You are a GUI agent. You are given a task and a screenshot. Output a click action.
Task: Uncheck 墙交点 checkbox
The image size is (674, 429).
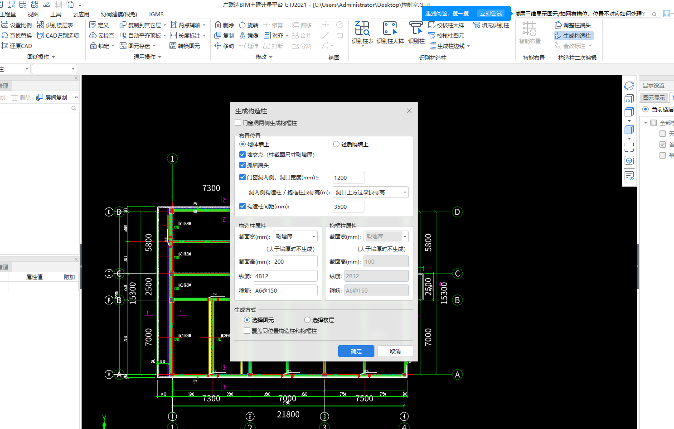(x=242, y=154)
